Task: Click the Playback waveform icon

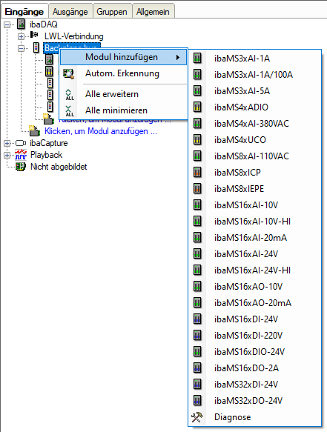Action: pos(21,155)
